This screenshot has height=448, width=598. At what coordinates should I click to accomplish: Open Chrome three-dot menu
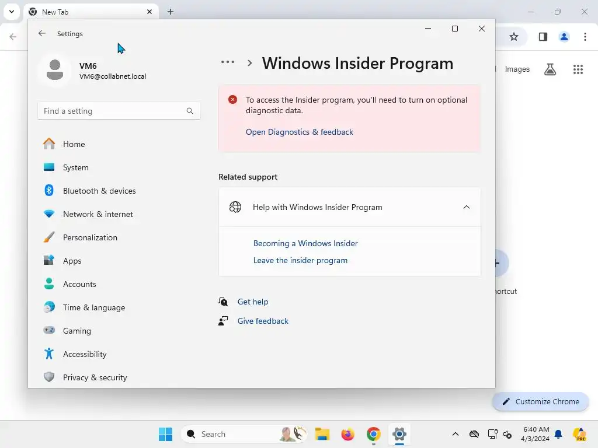pyautogui.click(x=585, y=37)
